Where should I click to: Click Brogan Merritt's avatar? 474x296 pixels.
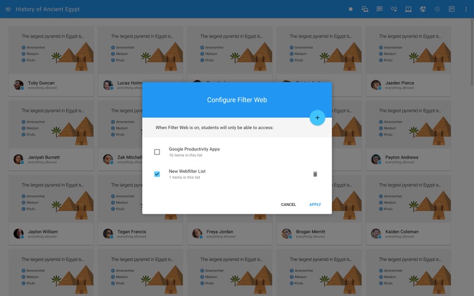[287, 233]
